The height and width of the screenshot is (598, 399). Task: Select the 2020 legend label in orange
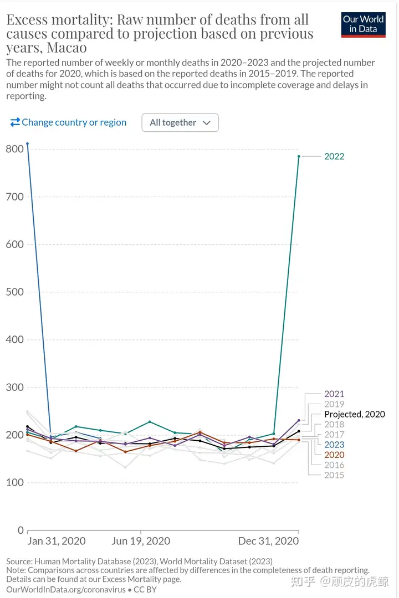click(x=334, y=455)
